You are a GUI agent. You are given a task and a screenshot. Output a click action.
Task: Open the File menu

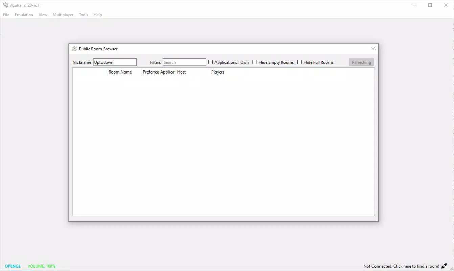coord(6,15)
